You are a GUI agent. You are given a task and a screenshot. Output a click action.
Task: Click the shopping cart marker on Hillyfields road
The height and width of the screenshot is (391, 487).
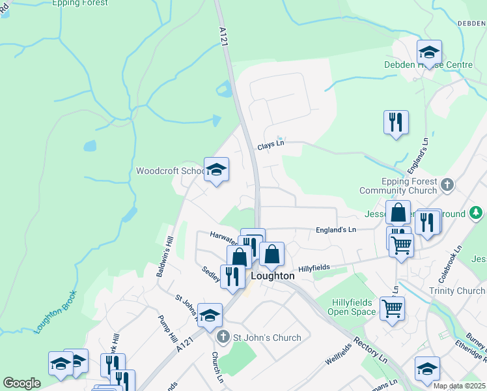coord(401,248)
